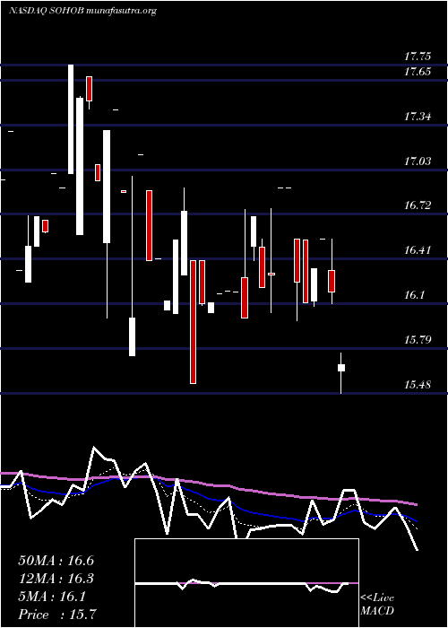
Task: Click the tallest white candlestick reaching 17.75
Action: tap(71, 119)
